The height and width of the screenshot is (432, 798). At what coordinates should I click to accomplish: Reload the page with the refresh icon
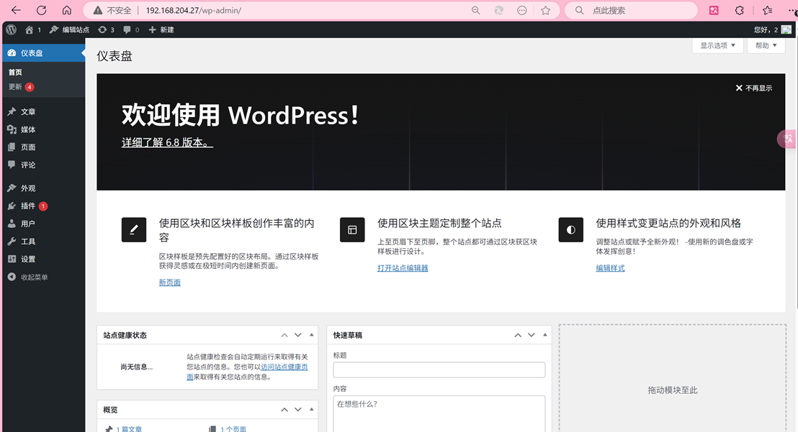(42, 10)
